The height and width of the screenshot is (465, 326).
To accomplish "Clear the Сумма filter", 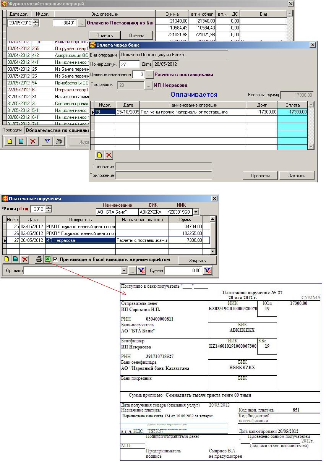I will point(208,271).
